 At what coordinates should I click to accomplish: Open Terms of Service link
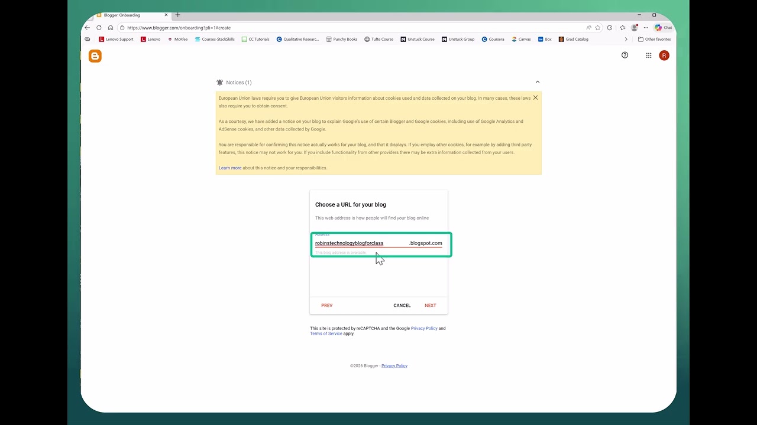[326, 334]
